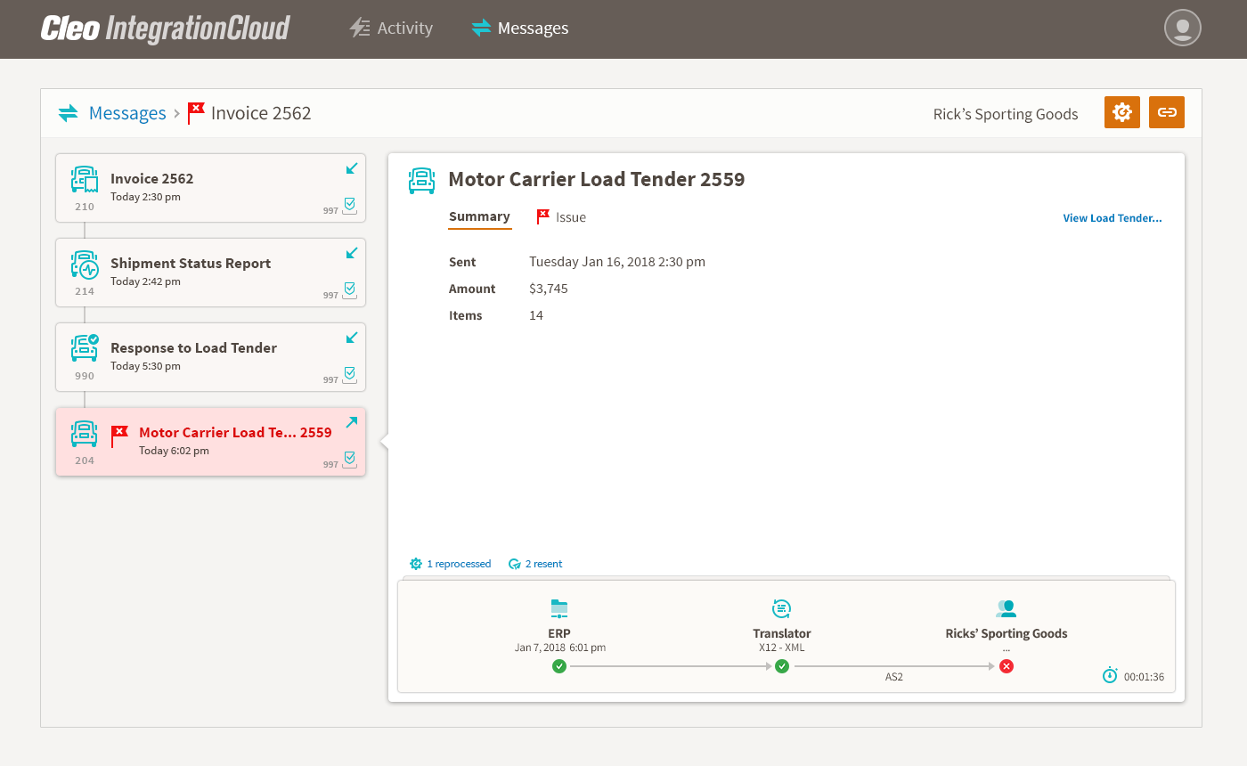This screenshot has height=766, width=1247.
Task: Click the ERP folder icon
Action: click(x=559, y=609)
